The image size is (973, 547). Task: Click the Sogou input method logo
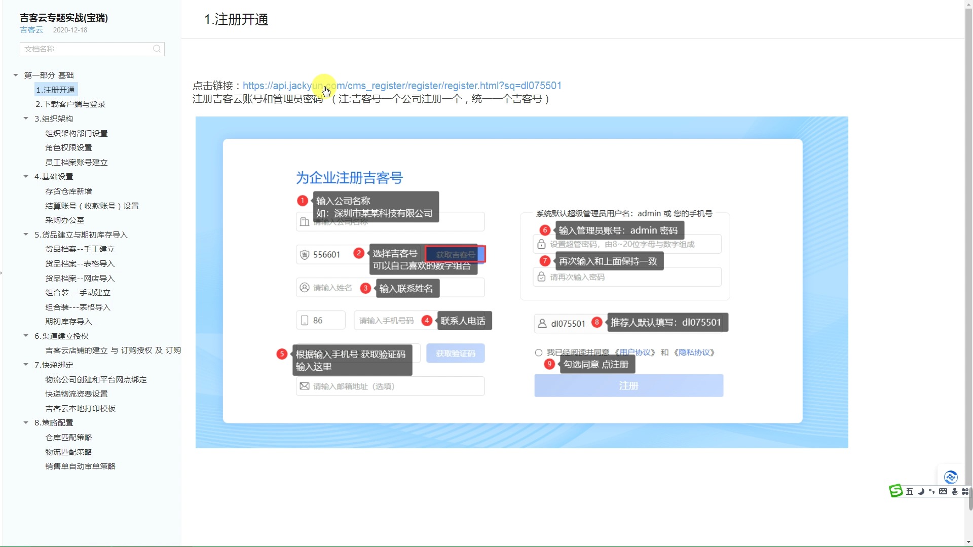point(896,491)
